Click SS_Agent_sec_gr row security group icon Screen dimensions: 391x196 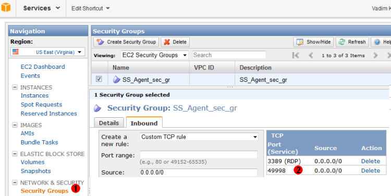116,80
